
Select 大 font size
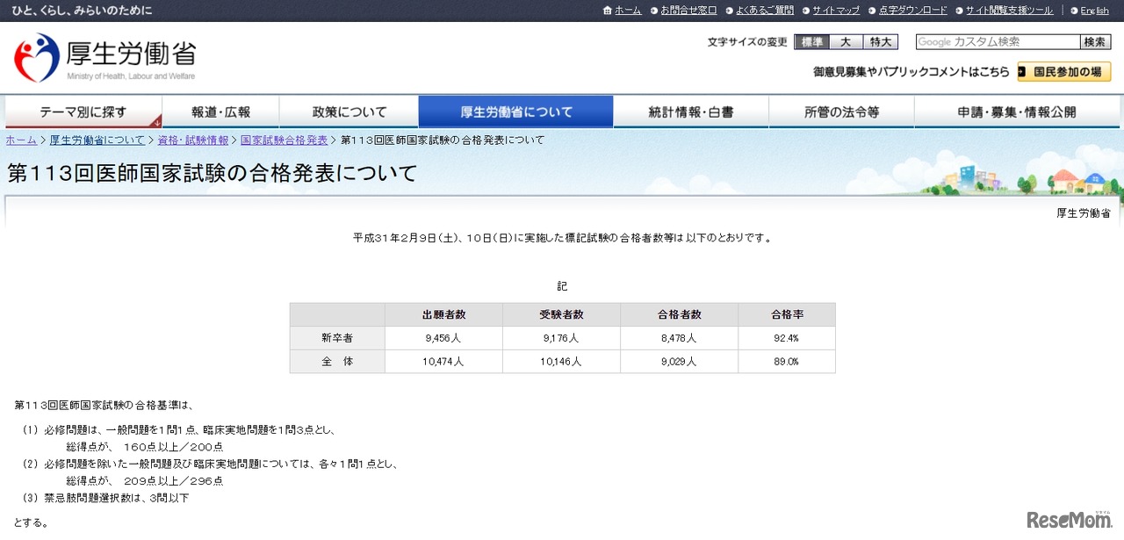(x=846, y=41)
